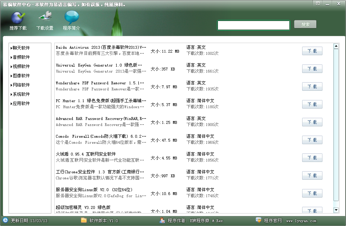Download Comodo Firewall using its 下载 button

pyautogui.click(x=312, y=140)
